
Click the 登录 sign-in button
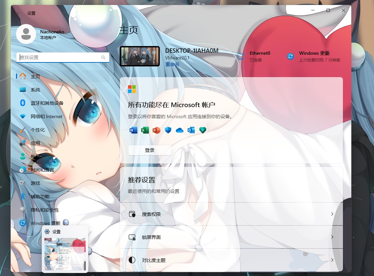click(x=149, y=150)
